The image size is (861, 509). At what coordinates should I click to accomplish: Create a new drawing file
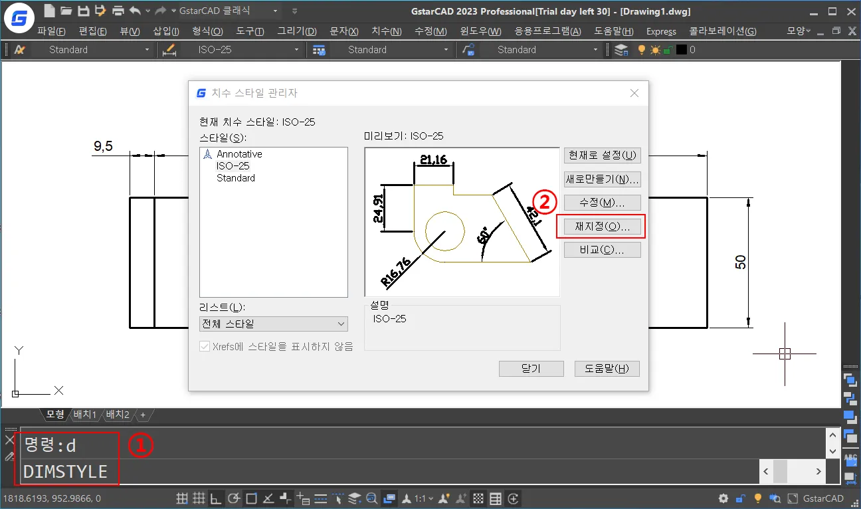click(50, 11)
